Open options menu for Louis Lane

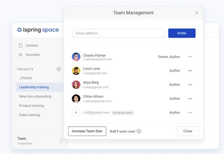coord(190,71)
